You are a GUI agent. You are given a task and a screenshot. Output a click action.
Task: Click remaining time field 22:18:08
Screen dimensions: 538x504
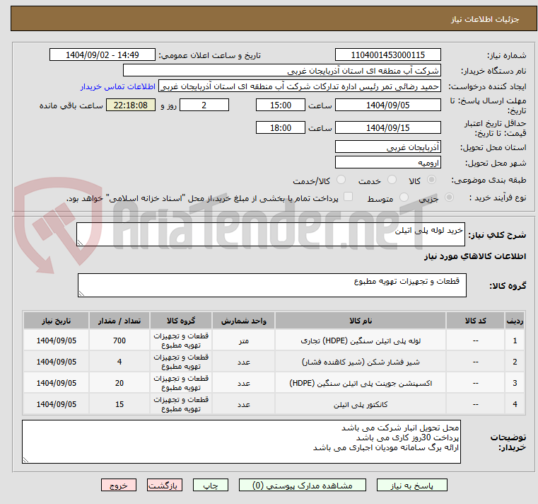(131, 105)
